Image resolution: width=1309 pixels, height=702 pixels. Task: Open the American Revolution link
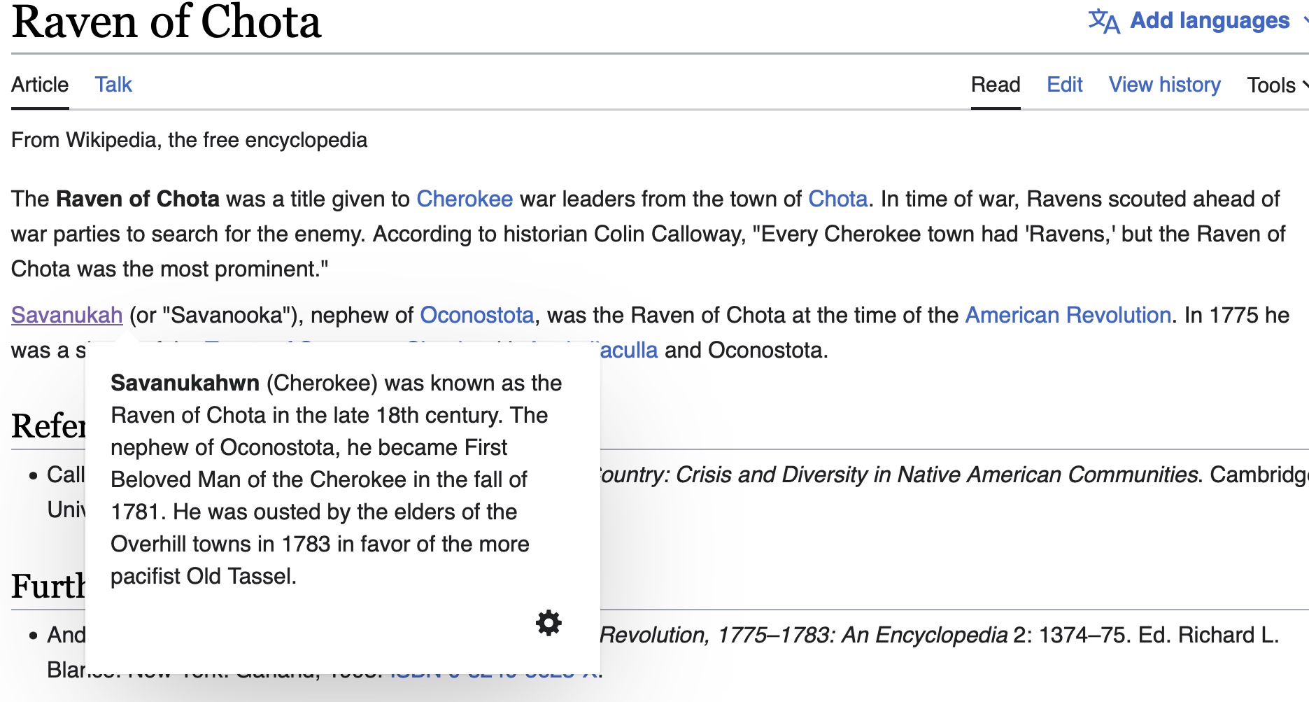click(1068, 315)
